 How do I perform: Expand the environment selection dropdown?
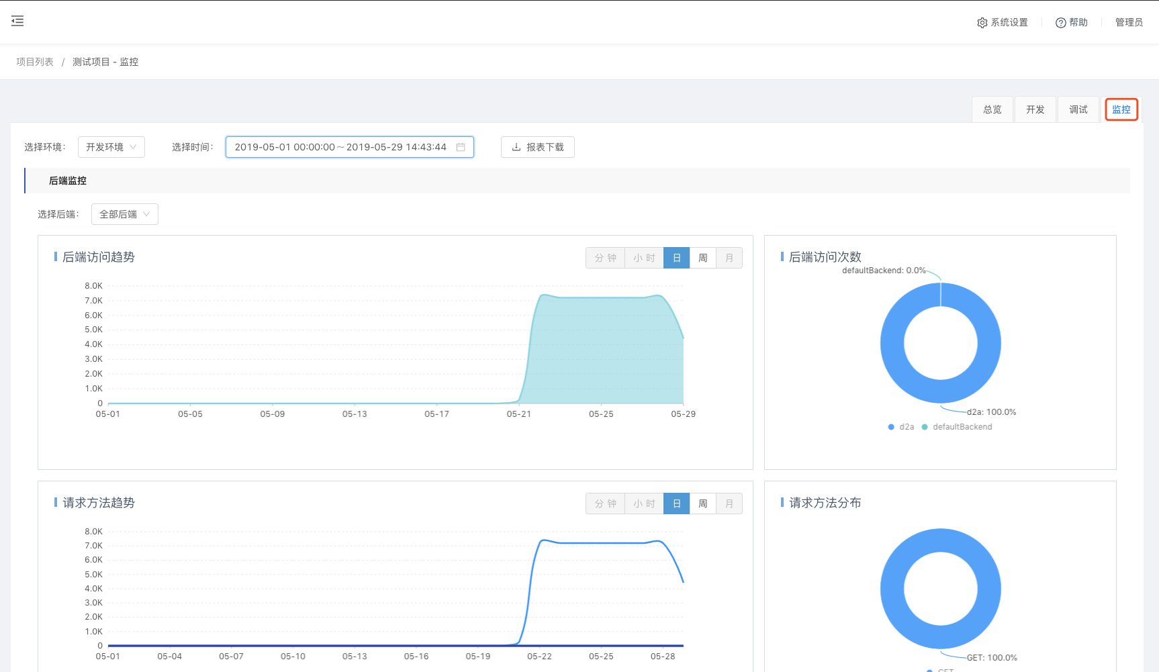111,147
